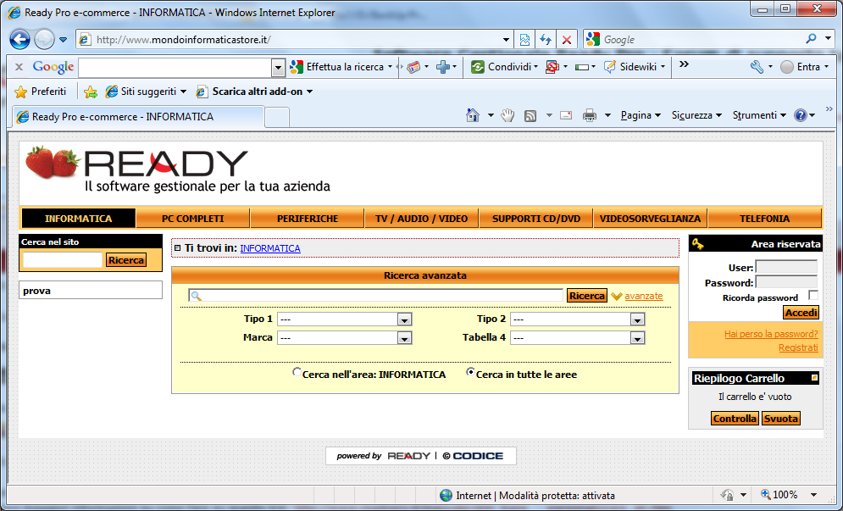Open the Tabella 4 dropdown
Viewport: 843px width, 511px height.
[637, 338]
